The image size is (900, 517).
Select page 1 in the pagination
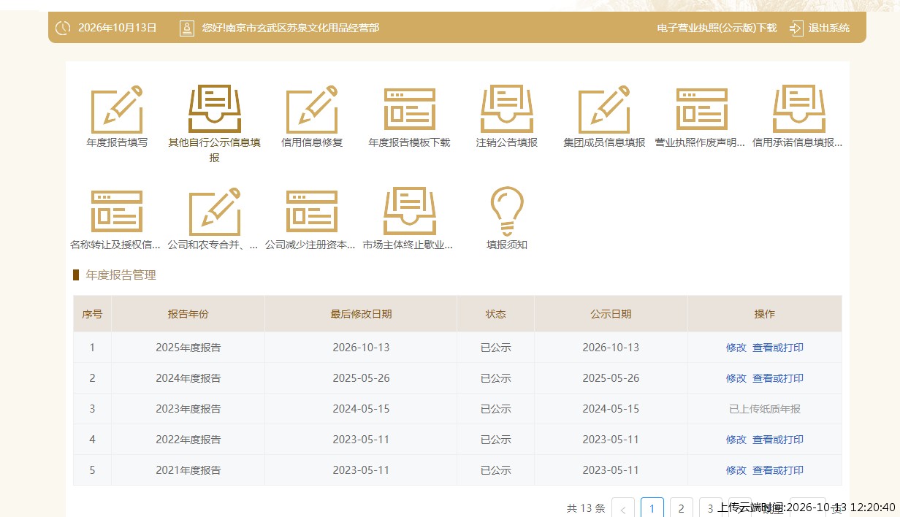pos(652,508)
